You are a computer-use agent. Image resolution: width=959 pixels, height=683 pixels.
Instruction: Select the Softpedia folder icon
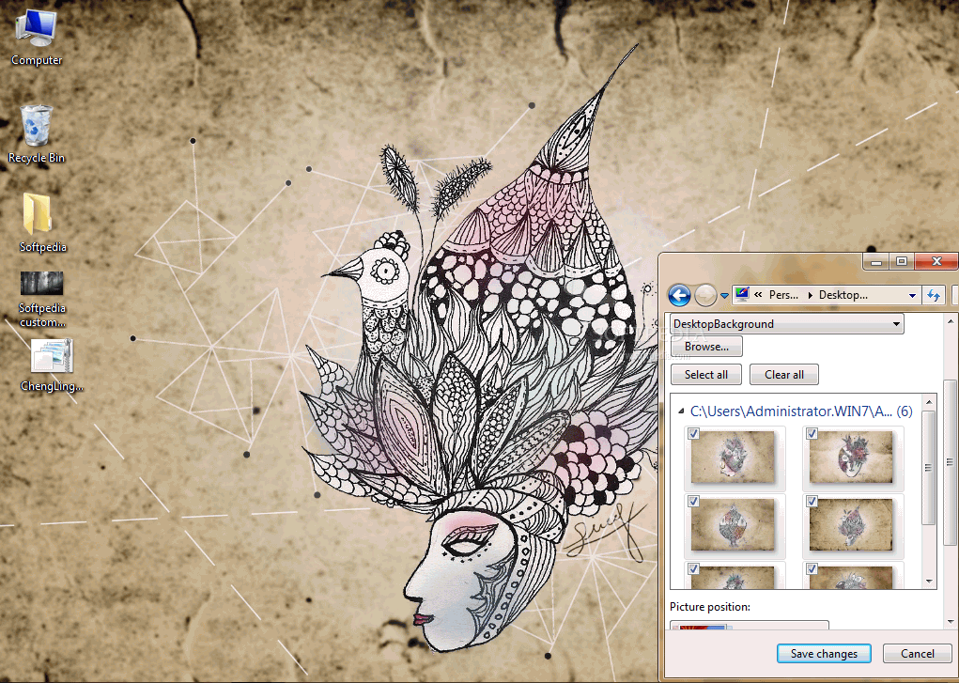42,223
